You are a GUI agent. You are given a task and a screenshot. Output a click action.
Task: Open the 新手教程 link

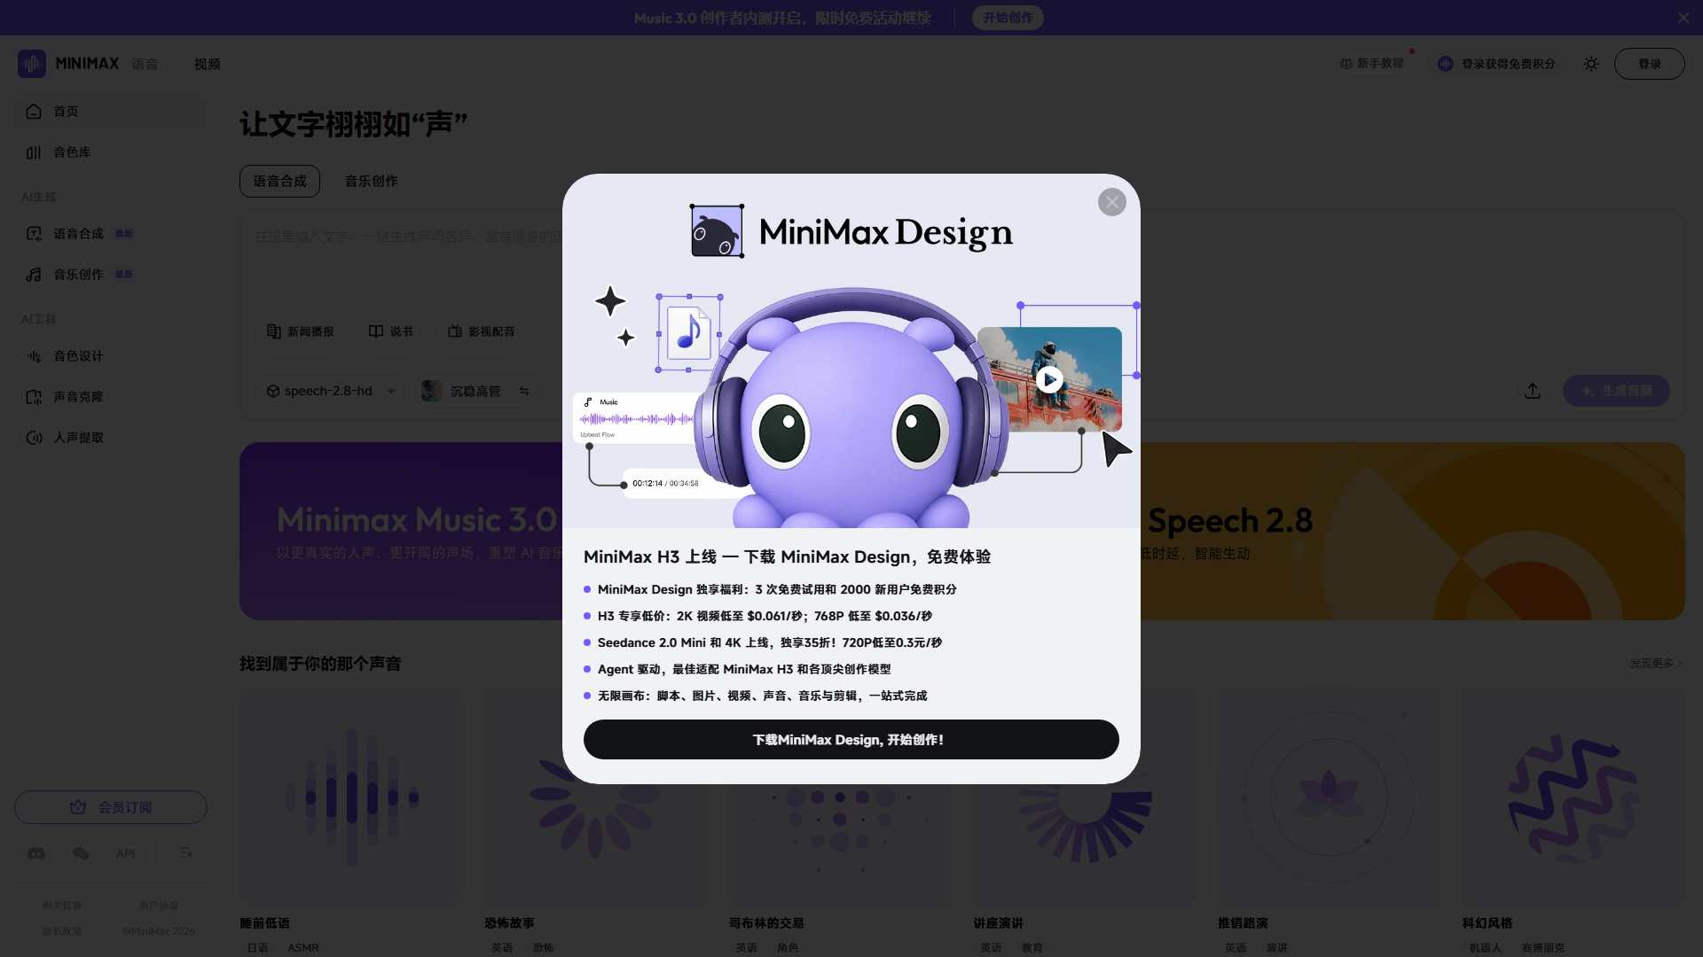point(1371,64)
